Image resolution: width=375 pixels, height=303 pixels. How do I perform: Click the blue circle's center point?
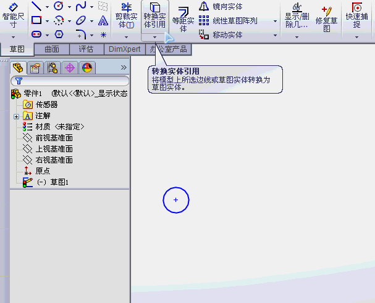[x=176, y=200]
